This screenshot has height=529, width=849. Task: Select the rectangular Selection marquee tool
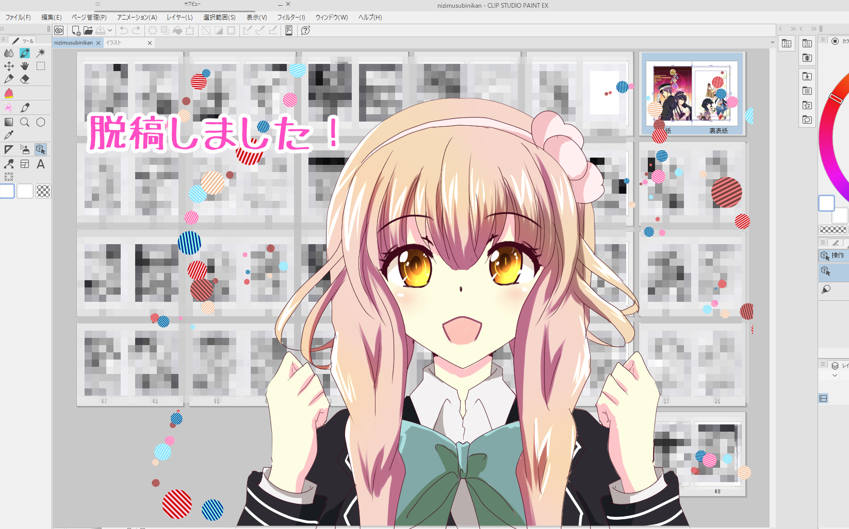coord(41,66)
